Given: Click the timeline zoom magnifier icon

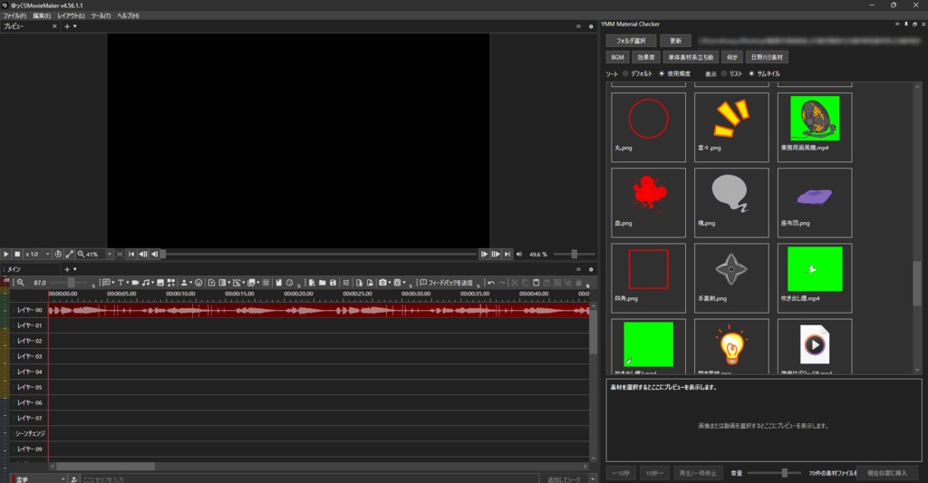Looking at the screenshot, I should tap(21, 283).
